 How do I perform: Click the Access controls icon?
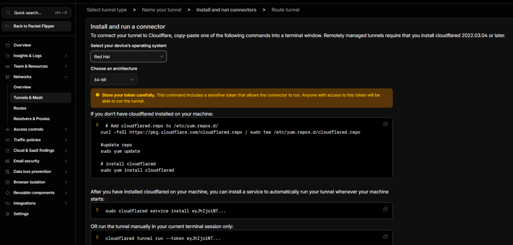pyautogui.click(x=8, y=129)
